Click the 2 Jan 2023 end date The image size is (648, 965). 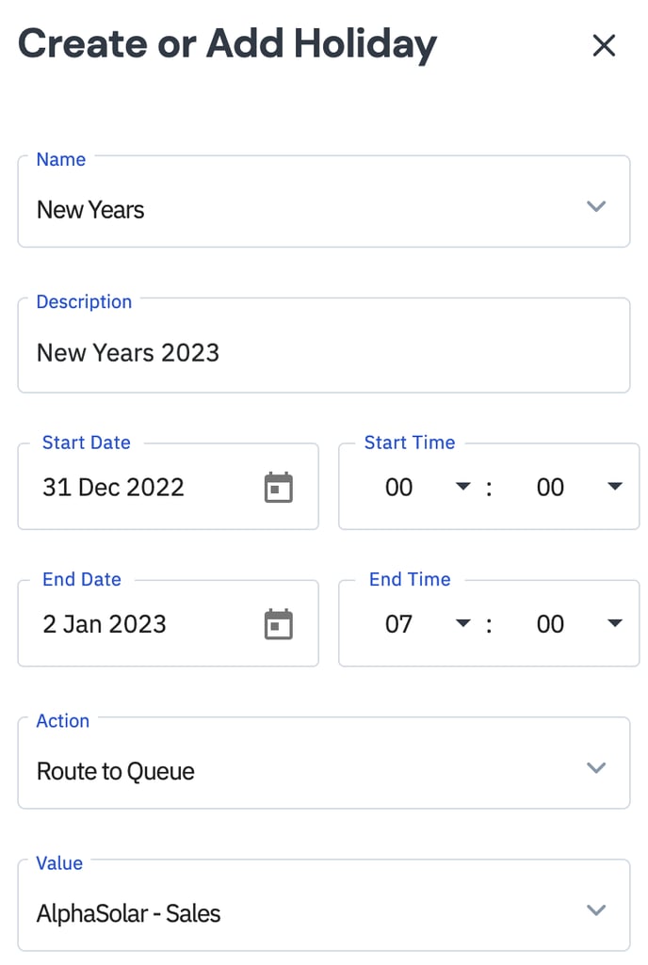[105, 624]
